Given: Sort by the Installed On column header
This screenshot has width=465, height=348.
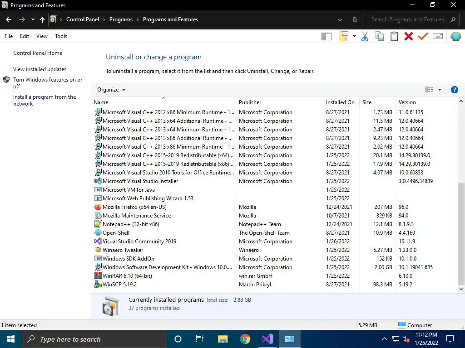Looking at the screenshot, I should click(340, 102).
